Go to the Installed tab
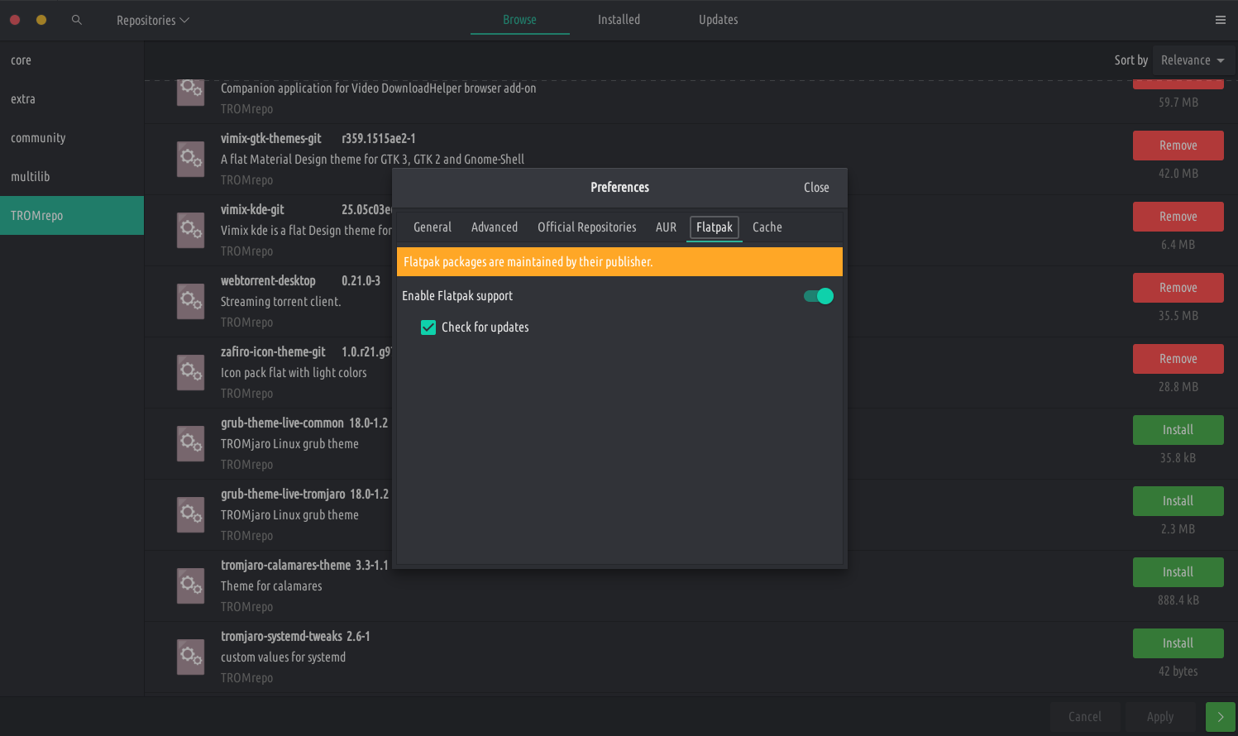Screen dimensions: 1238x736 click(x=619, y=20)
